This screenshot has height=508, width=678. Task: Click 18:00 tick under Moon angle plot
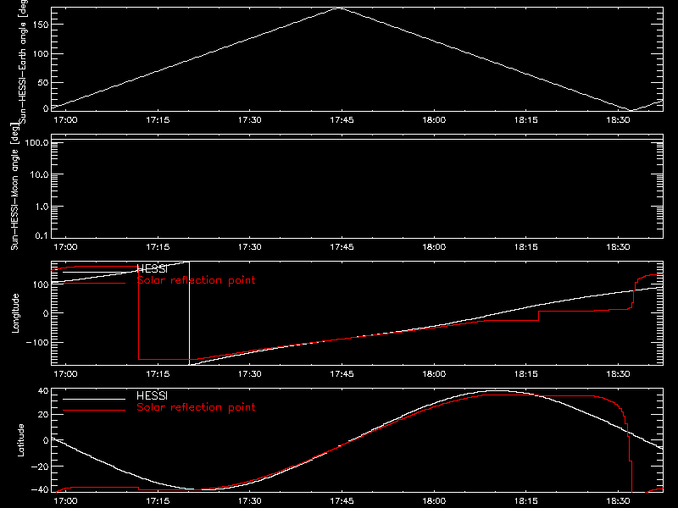click(x=434, y=246)
